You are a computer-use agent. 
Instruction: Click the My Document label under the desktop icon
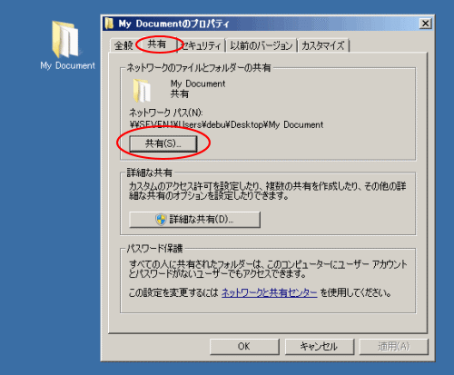point(67,65)
